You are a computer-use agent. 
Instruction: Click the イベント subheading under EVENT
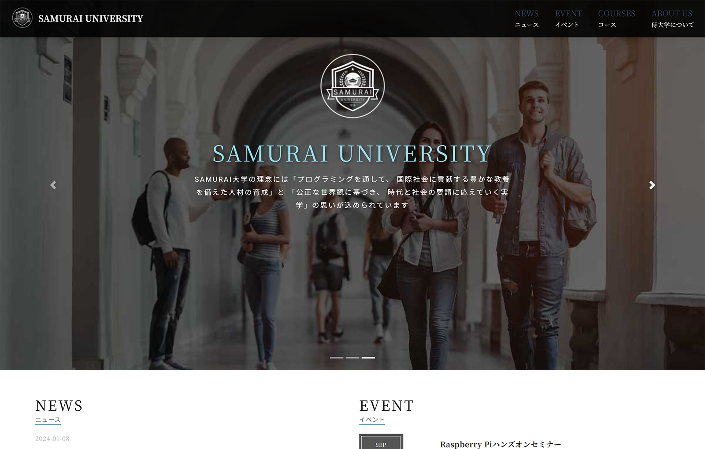click(372, 420)
